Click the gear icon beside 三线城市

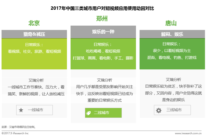[159, 110]
